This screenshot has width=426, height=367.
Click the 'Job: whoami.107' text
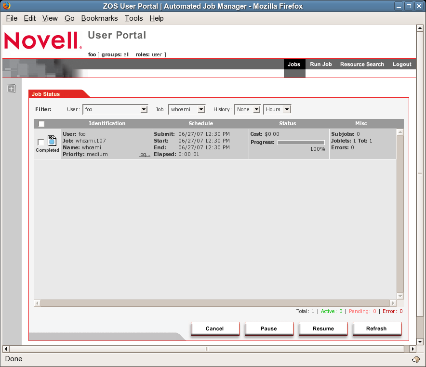click(x=84, y=141)
